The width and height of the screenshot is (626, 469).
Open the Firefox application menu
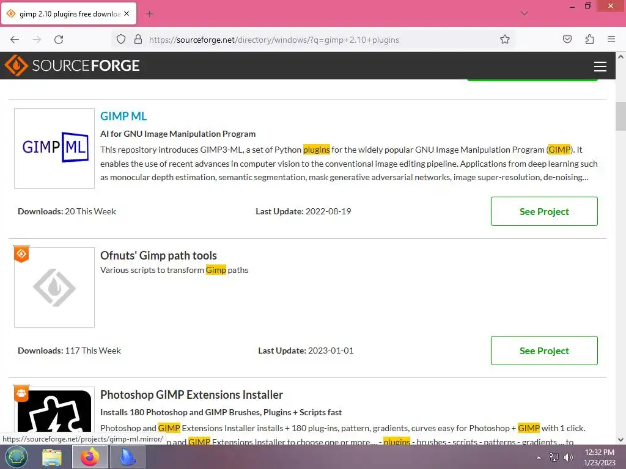pyautogui.click(x=611, y=39)
